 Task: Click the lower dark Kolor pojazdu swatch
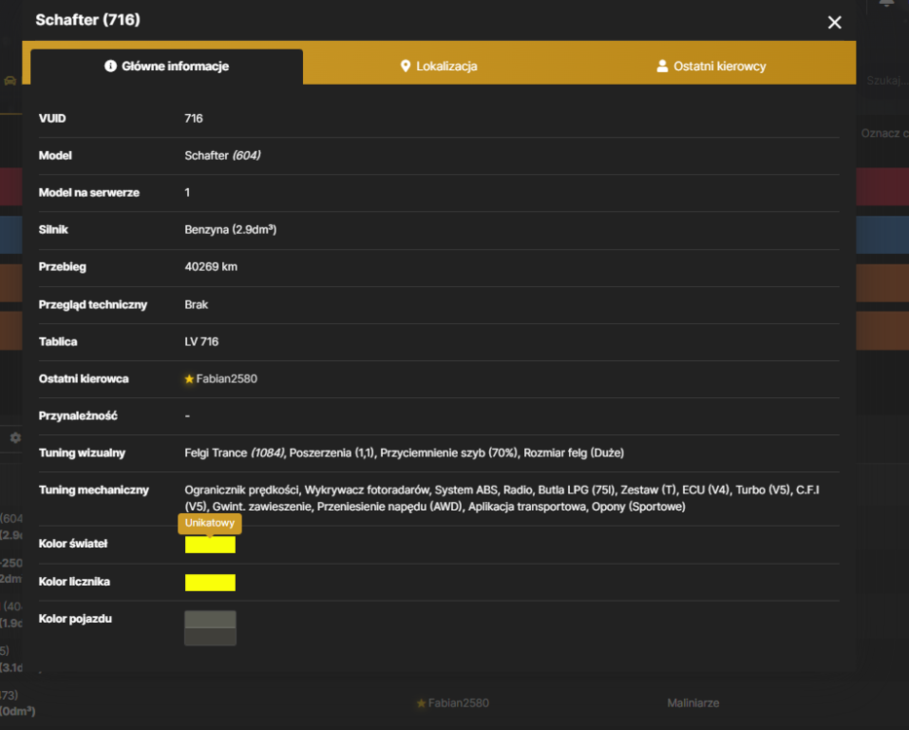tap(209, 637)
